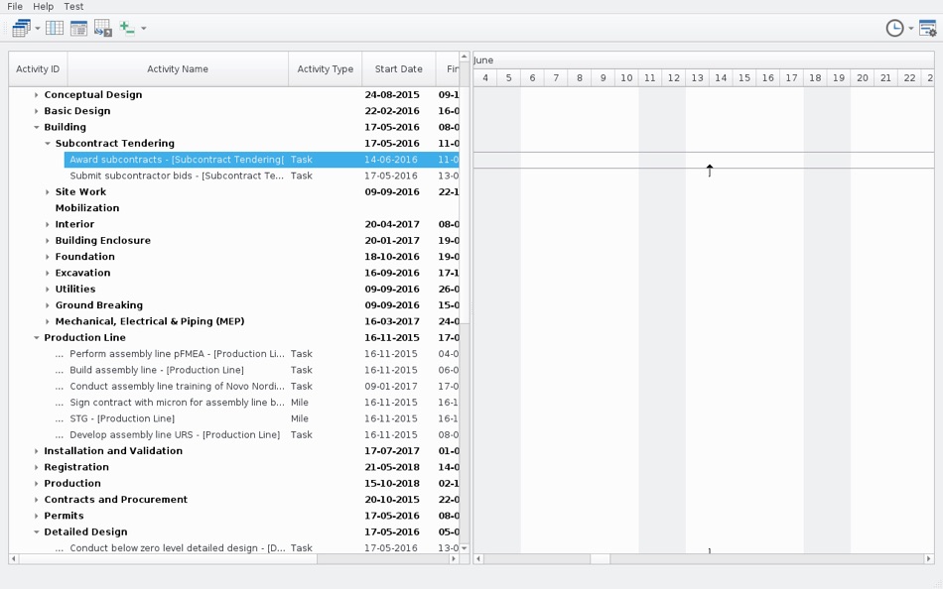Screen dimensions: 943x589
Task: Collapse the Building group
Action: [36, 127]
